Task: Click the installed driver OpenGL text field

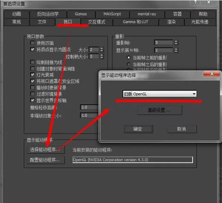Action: pos(133,160)
